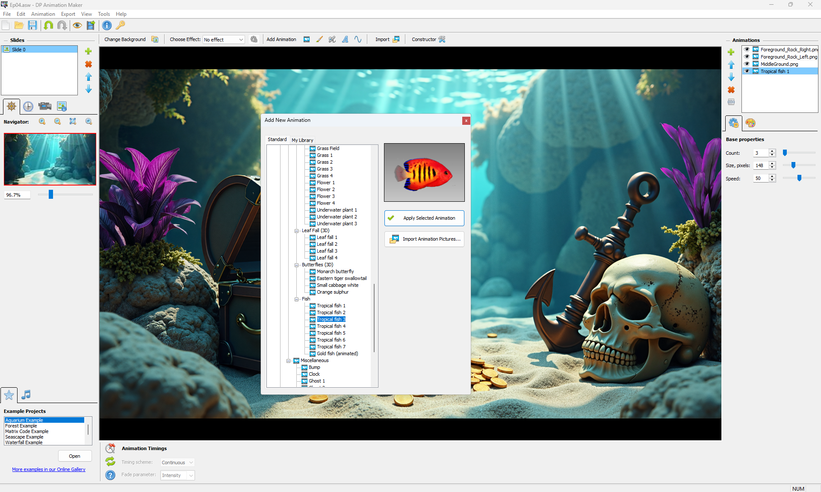Click Apply Selected Animation button
This screenshot has height=492, width=821.
[424, 218]
